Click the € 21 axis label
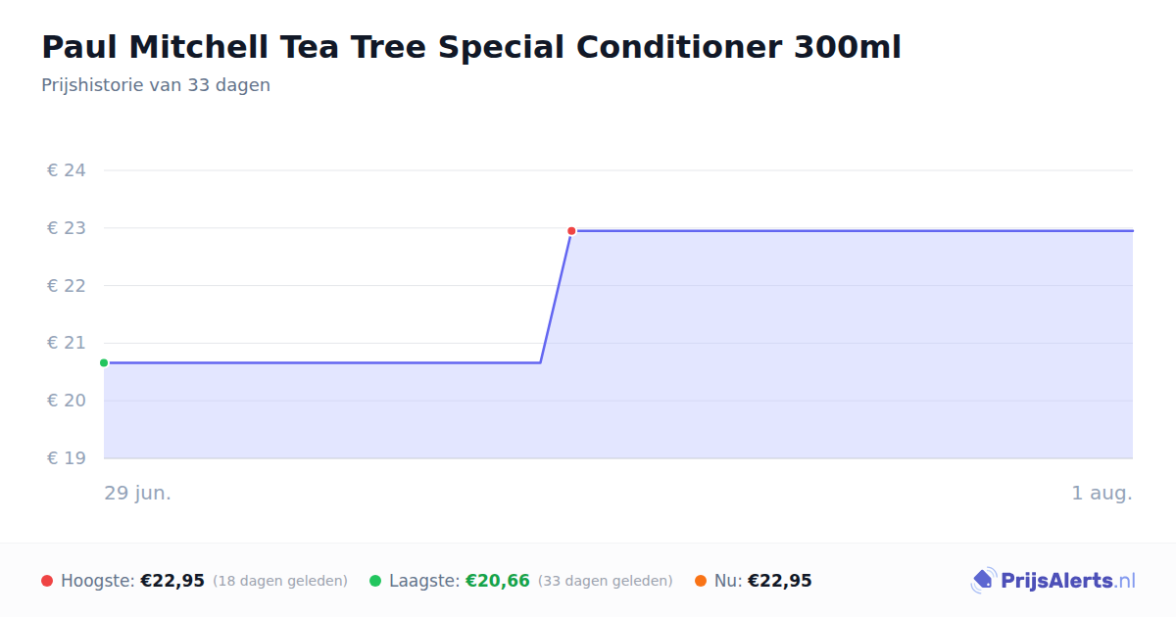 67,343
